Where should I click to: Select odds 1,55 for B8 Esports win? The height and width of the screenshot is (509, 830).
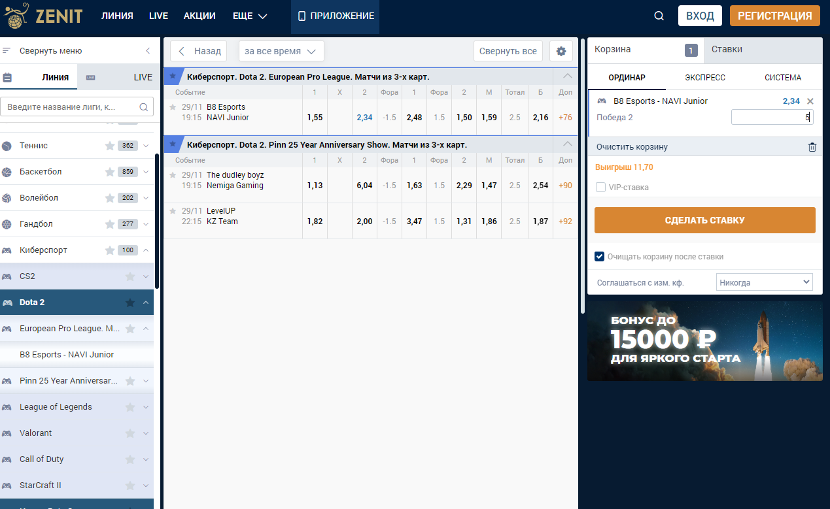pos(315,118)
